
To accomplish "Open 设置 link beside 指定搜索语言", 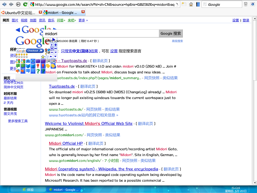I will click(x=114, y=51).
